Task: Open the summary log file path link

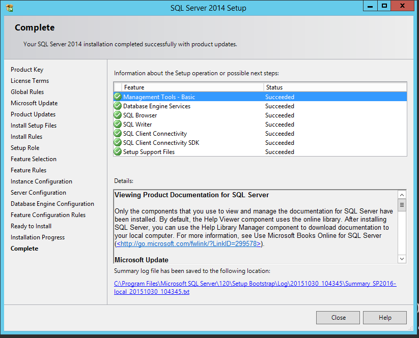Action: tap(255, 287)
